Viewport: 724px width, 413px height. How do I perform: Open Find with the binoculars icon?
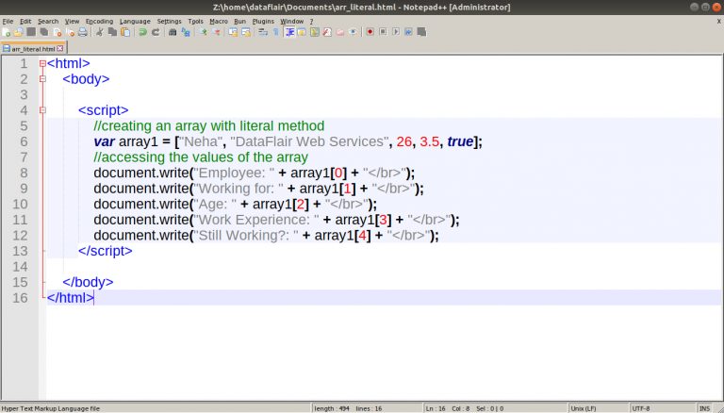(173, 32)
